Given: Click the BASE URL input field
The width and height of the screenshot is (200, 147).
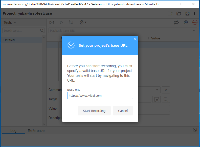Looking at the screenshot, I should [x=100, y=95].
